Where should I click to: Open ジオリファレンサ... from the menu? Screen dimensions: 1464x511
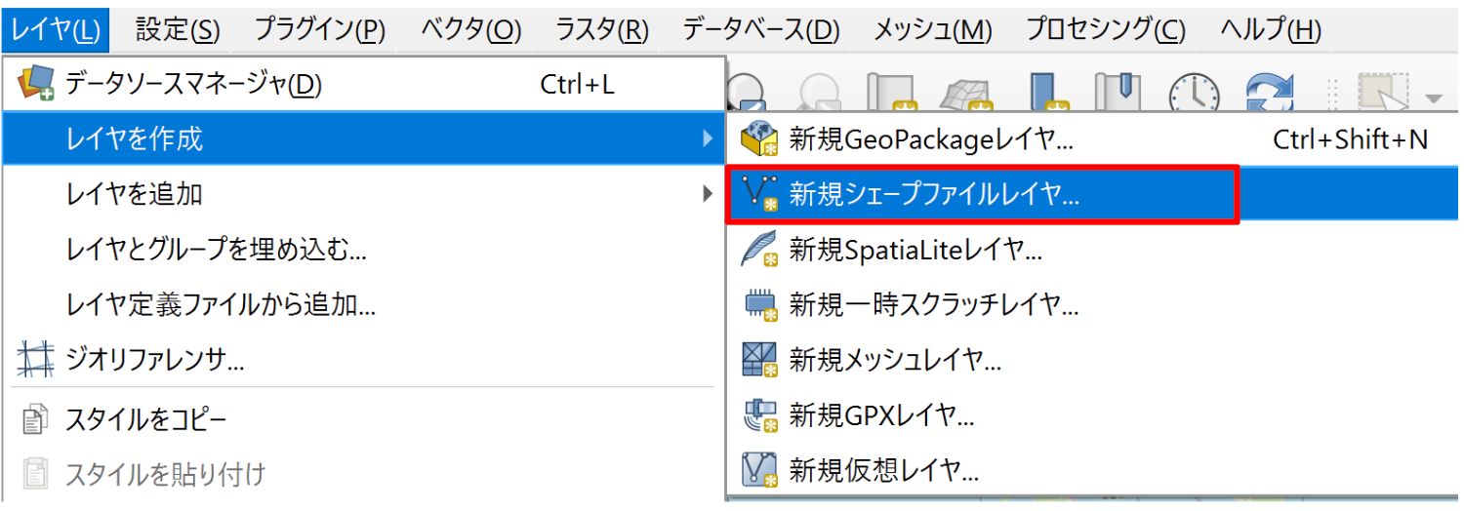364,361
